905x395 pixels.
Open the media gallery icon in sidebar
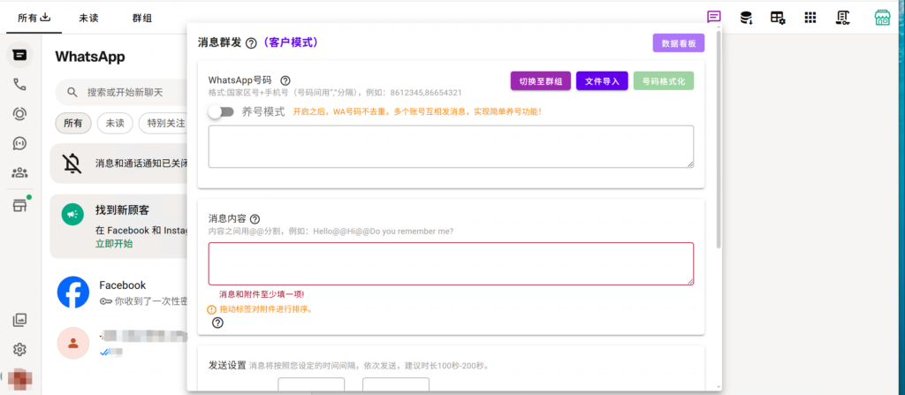[19, 319]
